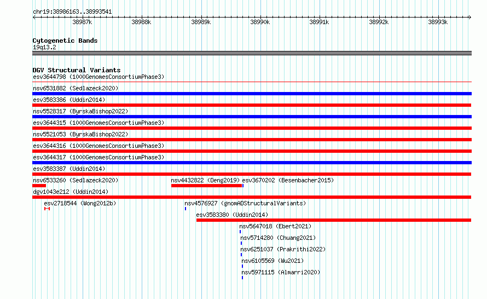Select the blue bar under esv3644317

click(x=252, y=163)
